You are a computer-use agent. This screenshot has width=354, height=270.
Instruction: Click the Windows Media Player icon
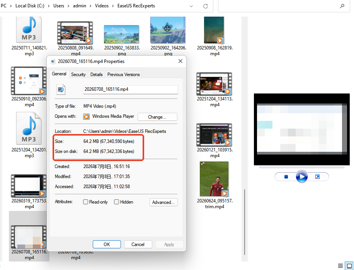click(x=86, y=117)
